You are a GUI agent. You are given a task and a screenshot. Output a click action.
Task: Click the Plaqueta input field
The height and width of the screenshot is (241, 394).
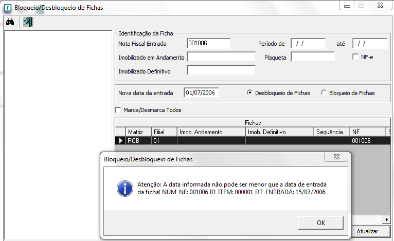(x=313, y=57)
